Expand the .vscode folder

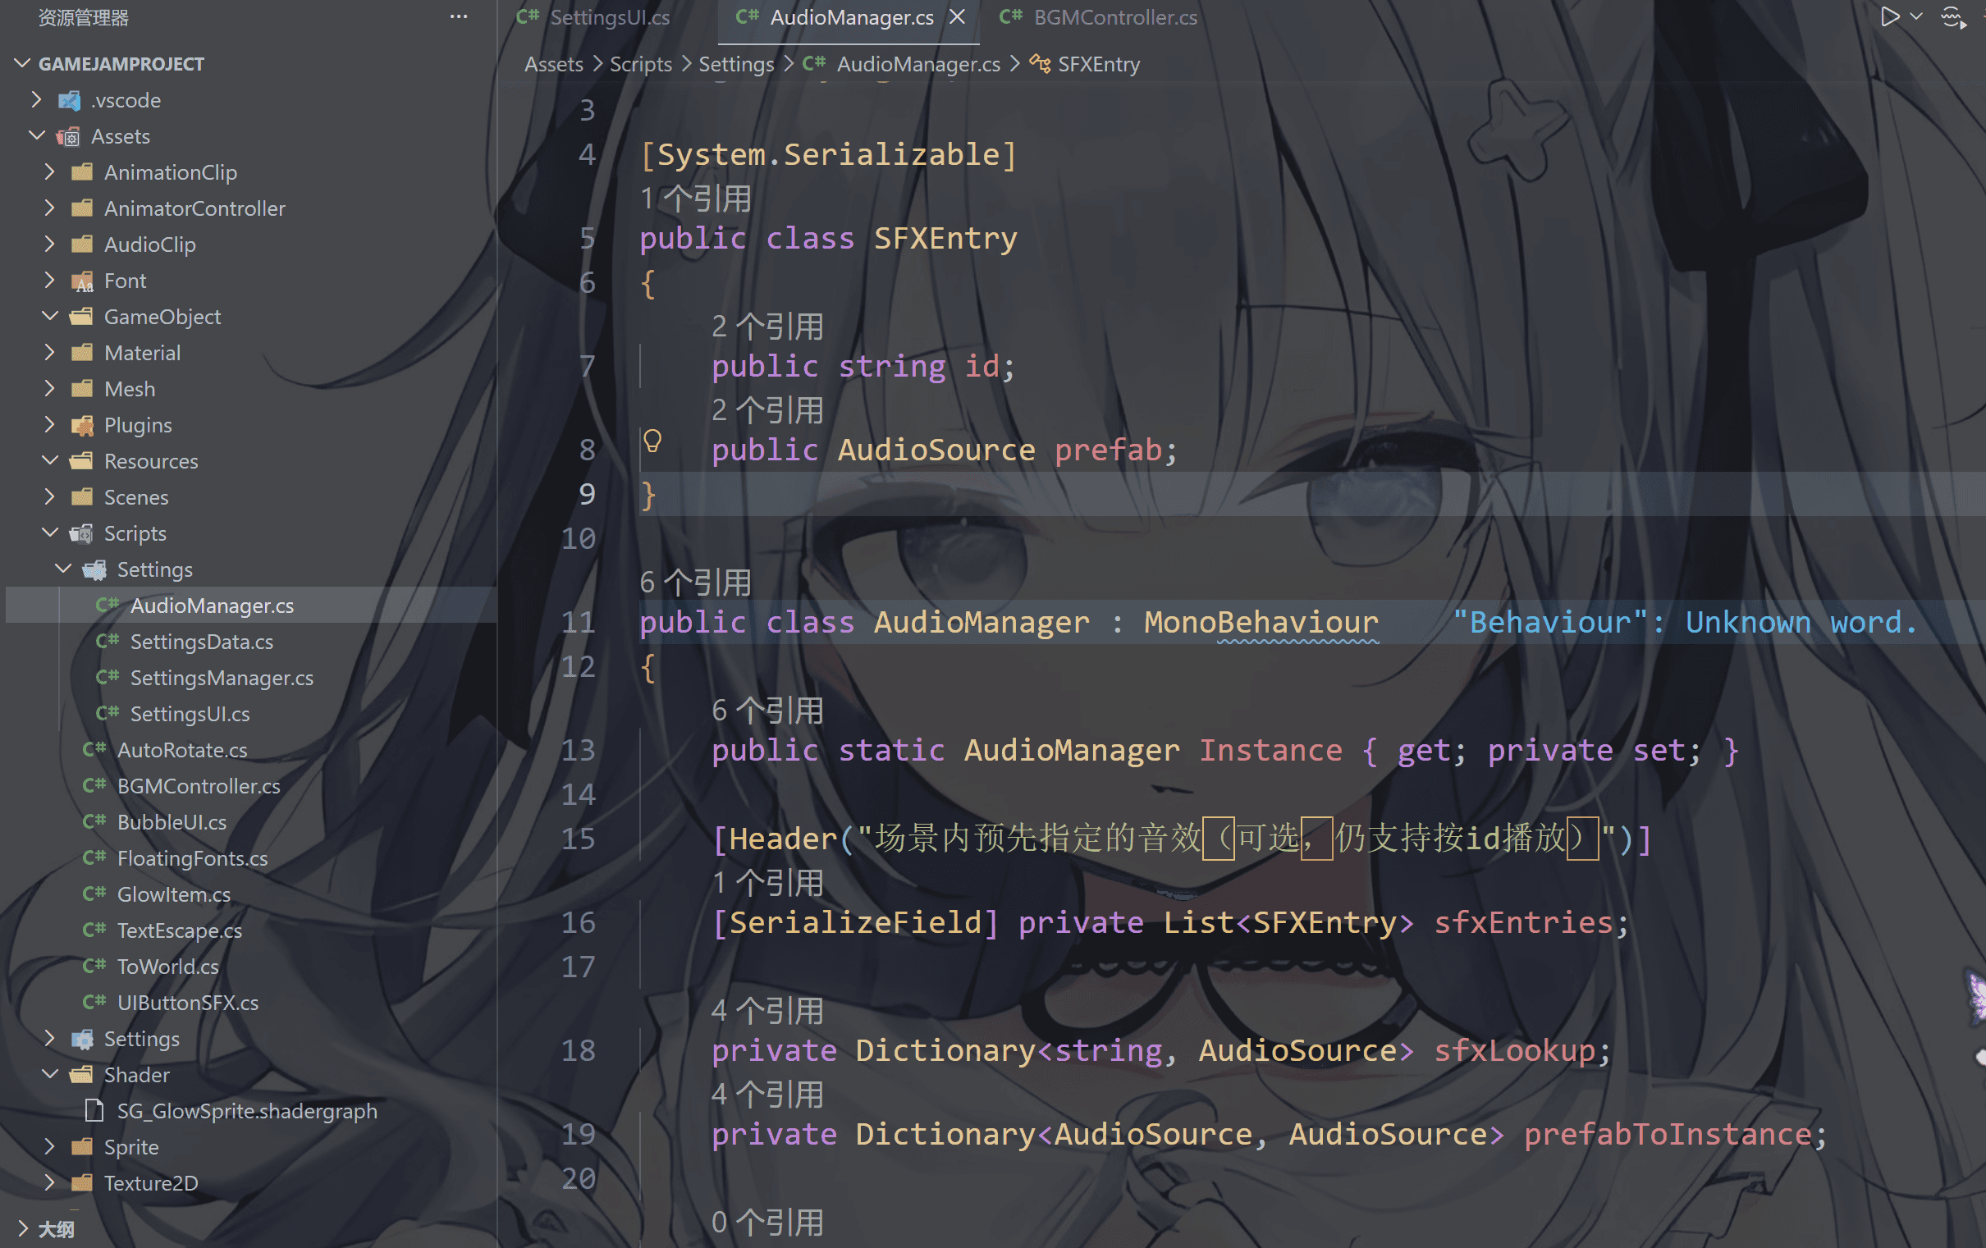coord(36,100)
